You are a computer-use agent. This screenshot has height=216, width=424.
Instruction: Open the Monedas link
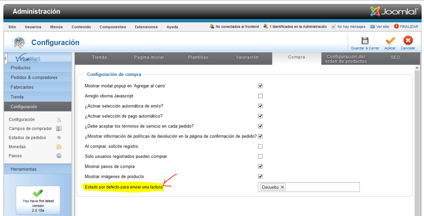point(17,147)
